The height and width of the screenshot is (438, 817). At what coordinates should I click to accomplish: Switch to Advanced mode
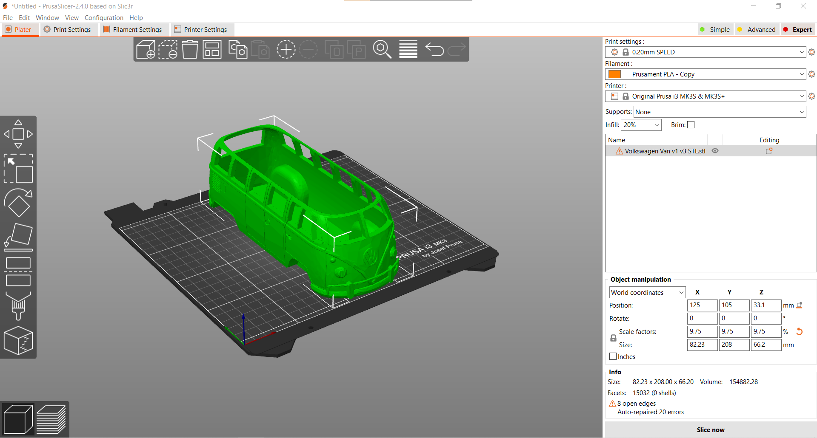pyautogui.click(x=757, y=29)
